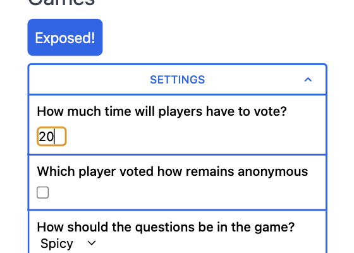Focus the vote time input showing 20
The image size is (354, 253).
[52, 137]
